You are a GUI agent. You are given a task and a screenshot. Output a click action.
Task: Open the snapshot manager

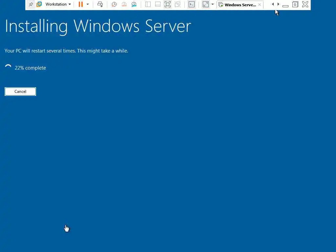point(134,4)
